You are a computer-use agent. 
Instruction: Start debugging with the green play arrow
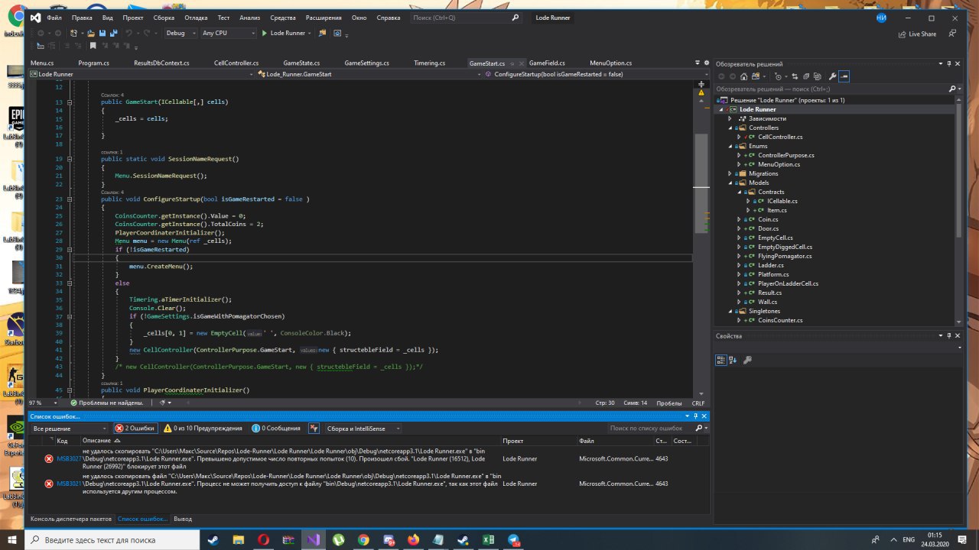tap(264, 33)
